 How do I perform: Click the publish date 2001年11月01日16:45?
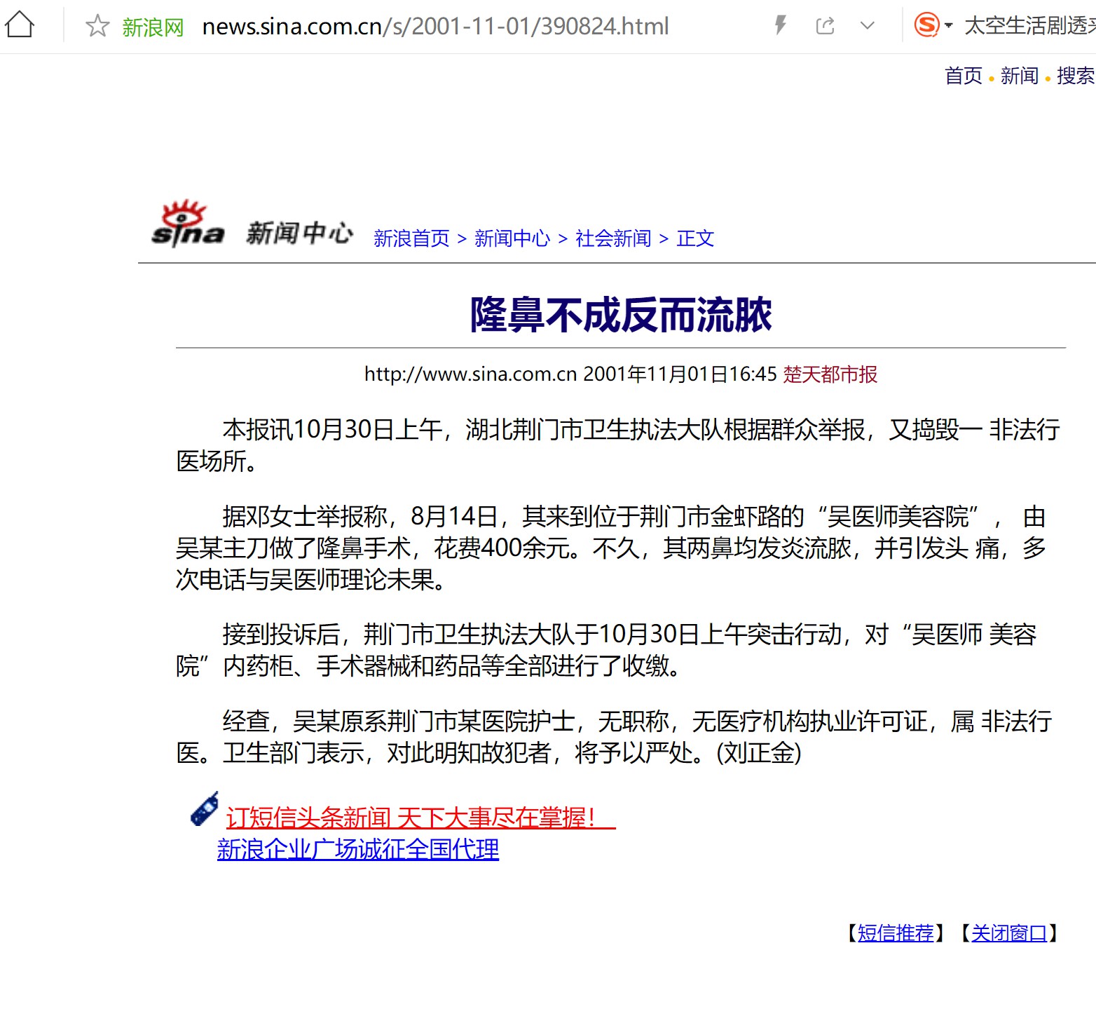(680, 374)
